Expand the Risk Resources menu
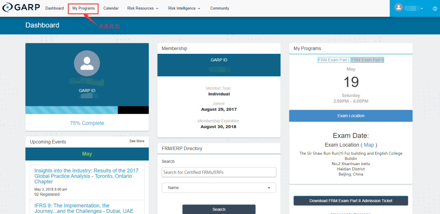This screenshot has height=214, width=440. pyautogui.click(x=143, y=9)
